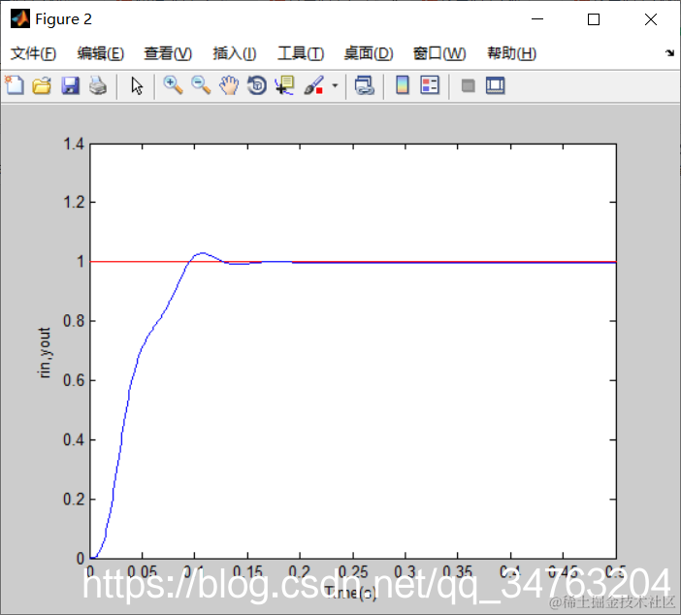Print the figure using the printer icon
This screenshot has height=615, width=681.
tap(98, 85)
